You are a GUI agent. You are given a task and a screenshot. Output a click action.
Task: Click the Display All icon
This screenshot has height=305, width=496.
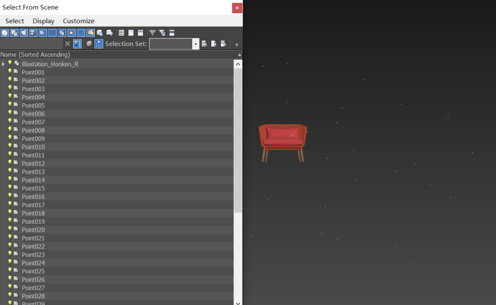(x=121, y=33)
